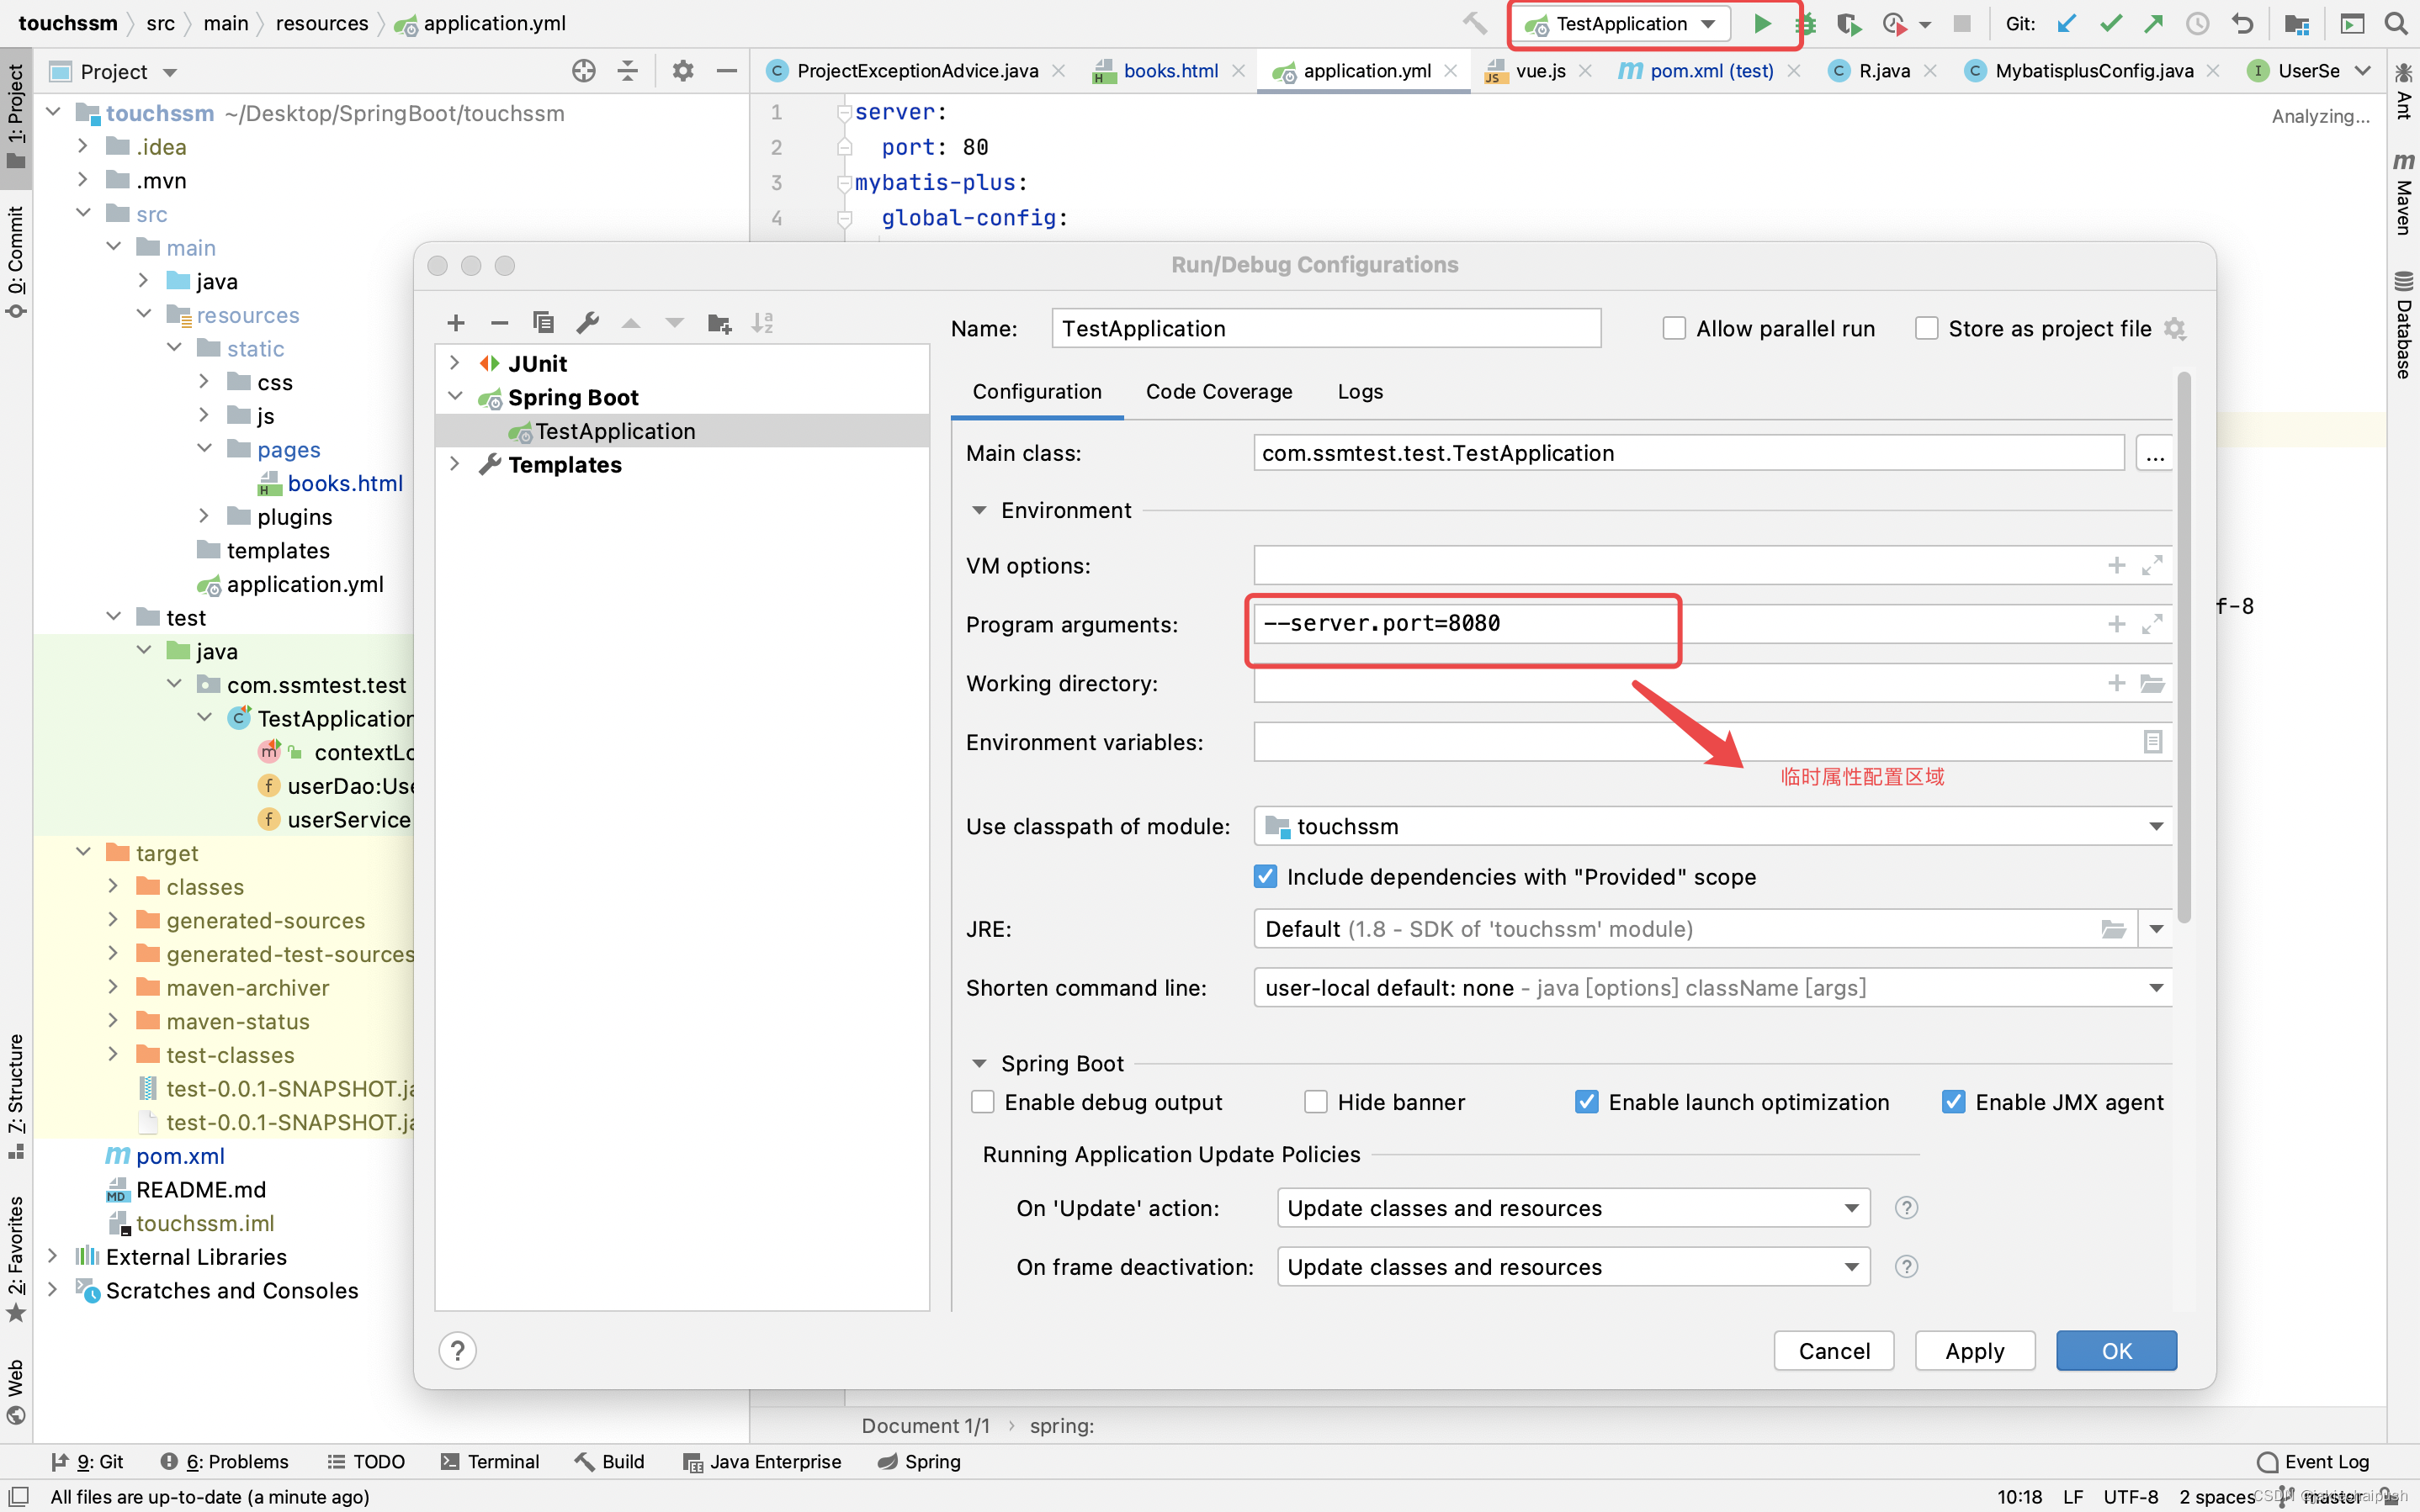Image resolution: width=2420 pixels, height=1512 pixels.
Task: Remove configuration minus icon
Action: (499, 322)
